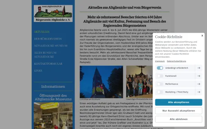Screen dimensions: 207x129
Task: Open Altglienicke Museum menu item
Action: coord(51,46)
